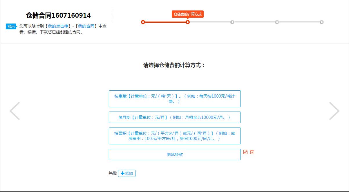349x192 pixels.
Task: Click the trash icon to delete 测试条款
Action: pyautogui.click(x=251, y=152)
